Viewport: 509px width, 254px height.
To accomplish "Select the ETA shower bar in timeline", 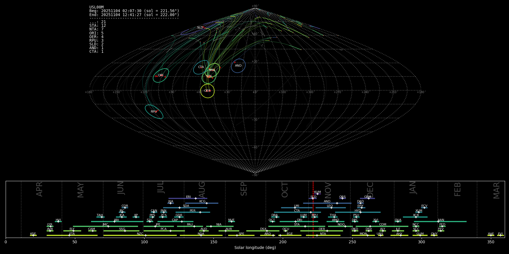I will (72, 235).
